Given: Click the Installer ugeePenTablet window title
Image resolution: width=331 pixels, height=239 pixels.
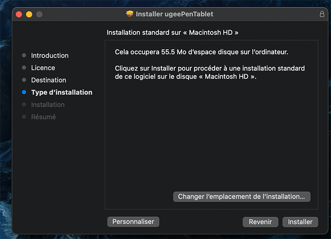Looking at the screenshot, I should [175, 14].
